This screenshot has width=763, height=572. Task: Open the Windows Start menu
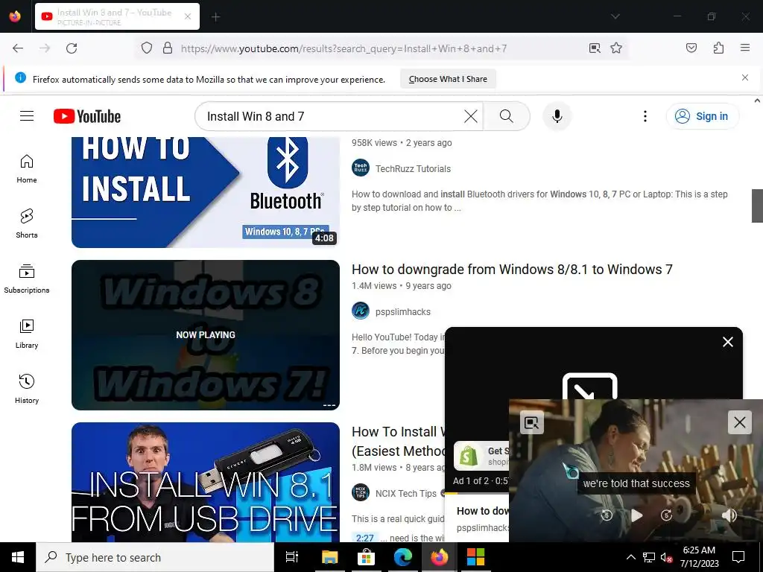[18, 557]
